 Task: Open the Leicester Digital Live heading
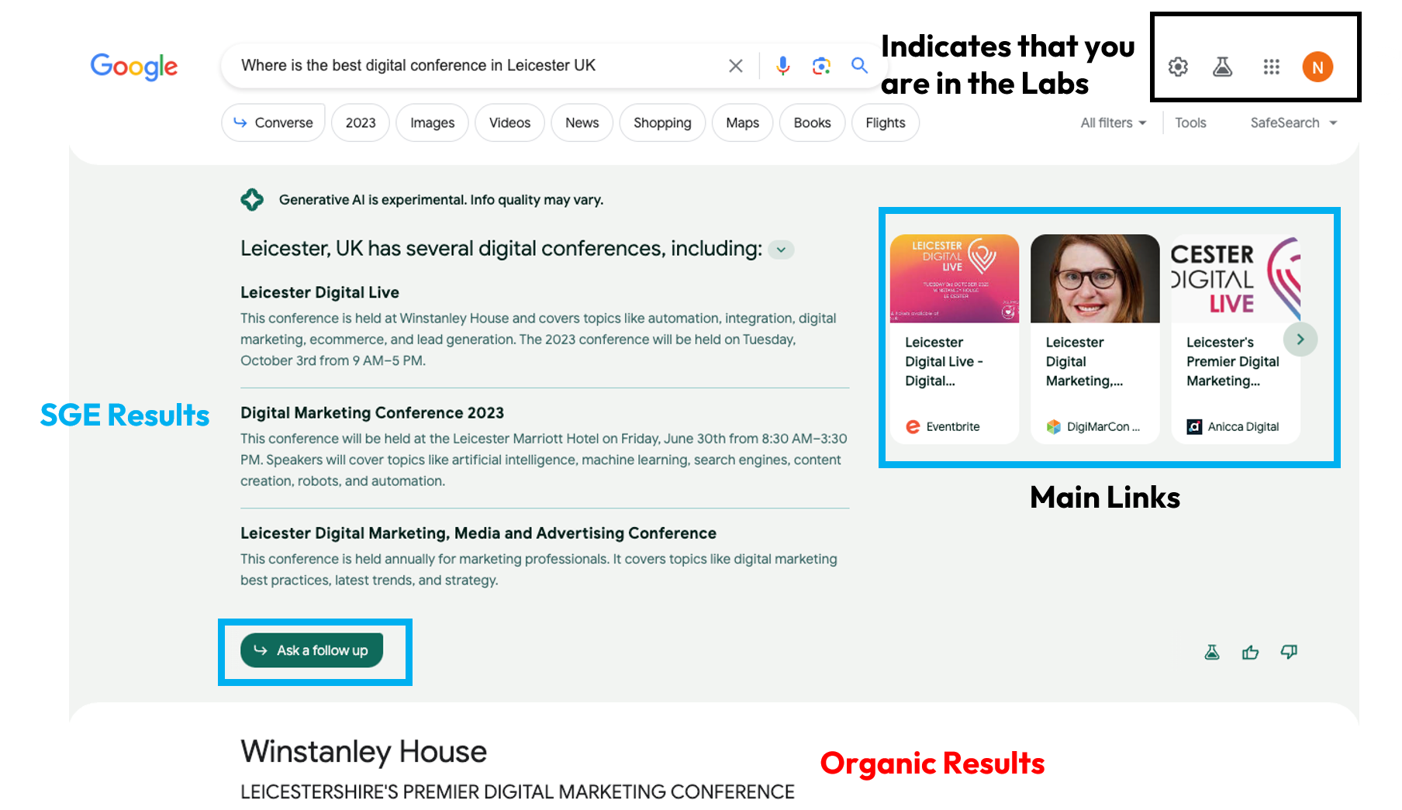coord(319,292)
